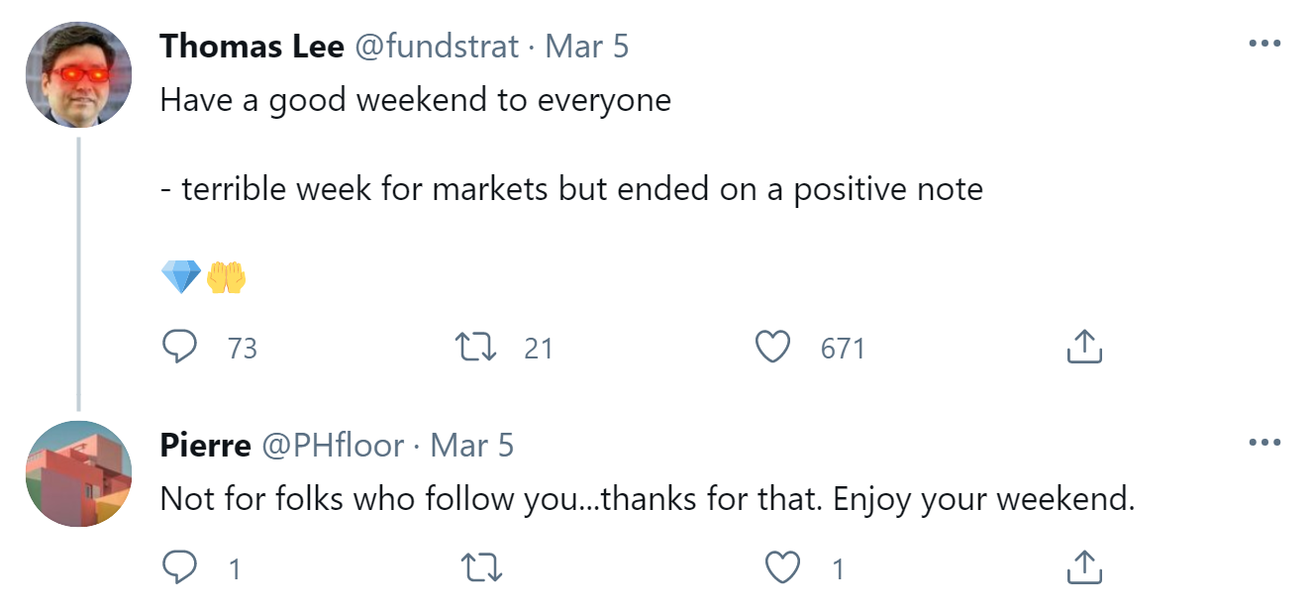Share Pierre's reply tweet

pyautogui.click(x=1084, y=568)
